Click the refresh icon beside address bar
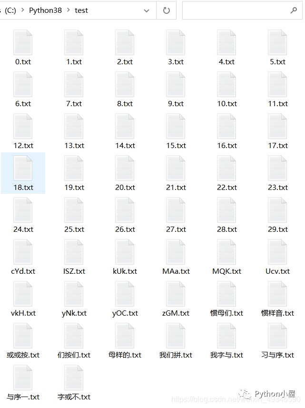This screenshot has height=408, width=305. 167,10
